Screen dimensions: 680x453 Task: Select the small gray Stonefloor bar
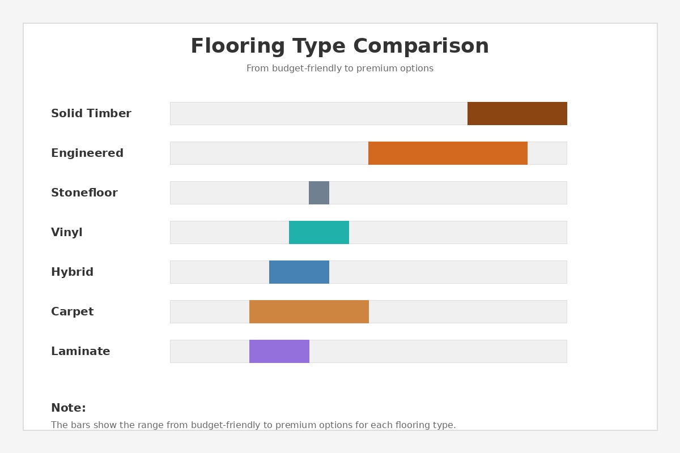tap(319, 193)
